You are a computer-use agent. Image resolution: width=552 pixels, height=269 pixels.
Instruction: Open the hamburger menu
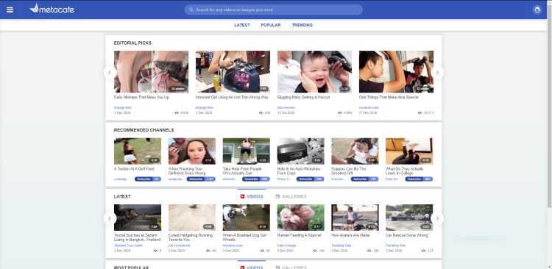tap(10, 10)
